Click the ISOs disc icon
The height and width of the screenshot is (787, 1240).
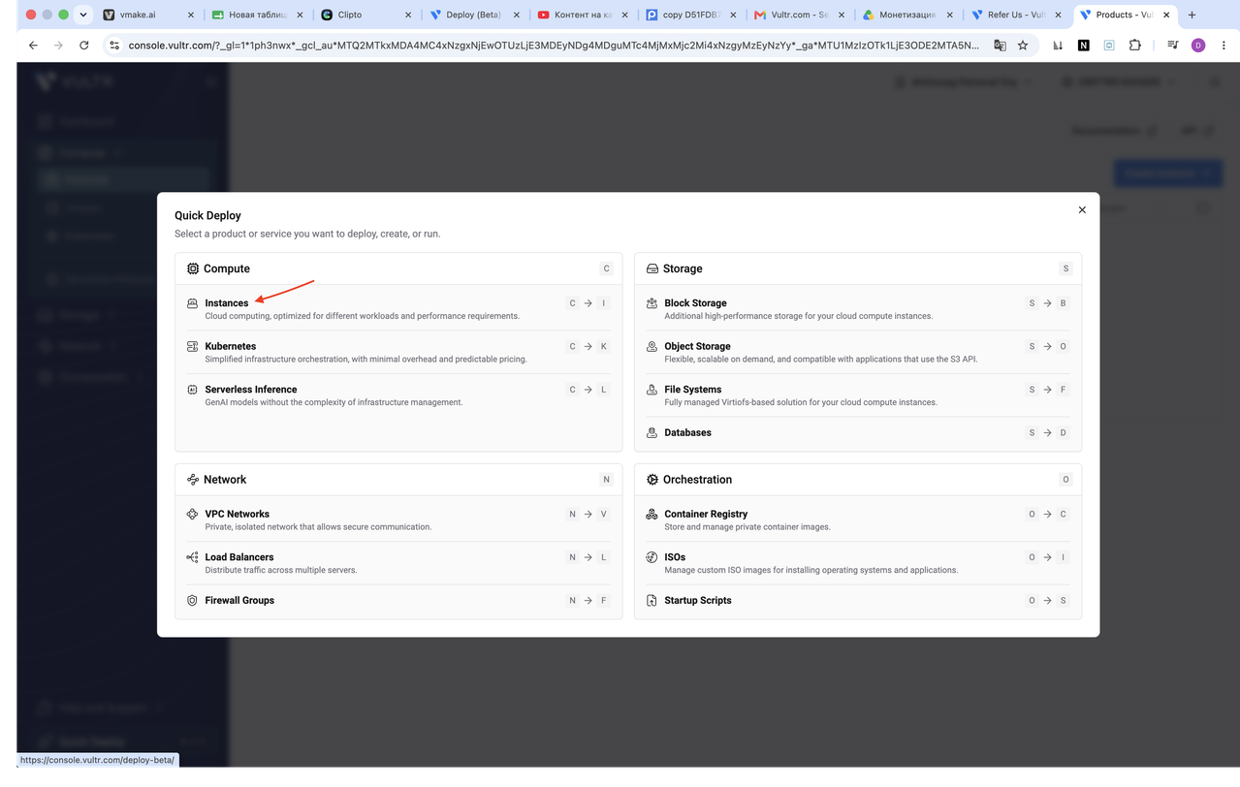tap(652, 557)
